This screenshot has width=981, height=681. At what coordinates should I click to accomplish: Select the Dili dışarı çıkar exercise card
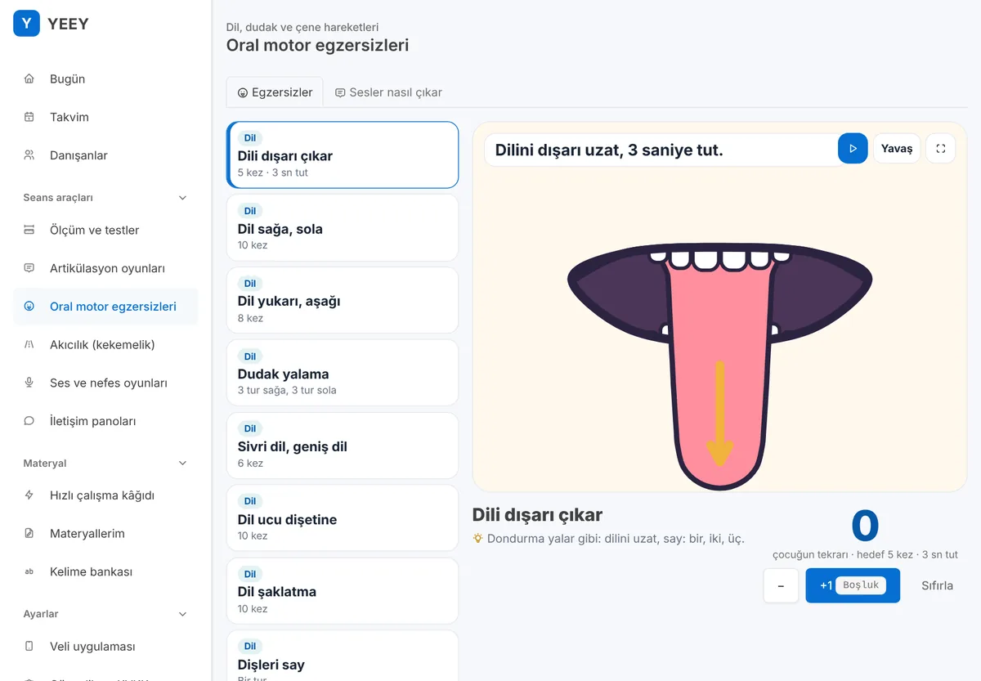[x=343, y=155]
